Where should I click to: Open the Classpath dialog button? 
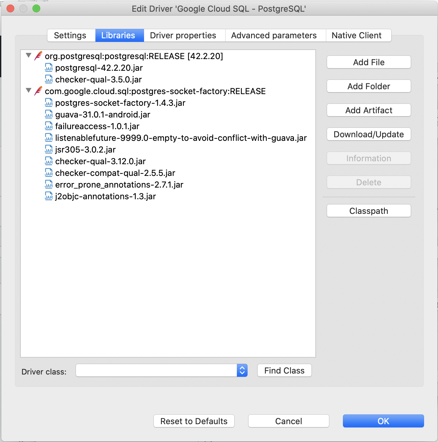[x=369, y=211]
